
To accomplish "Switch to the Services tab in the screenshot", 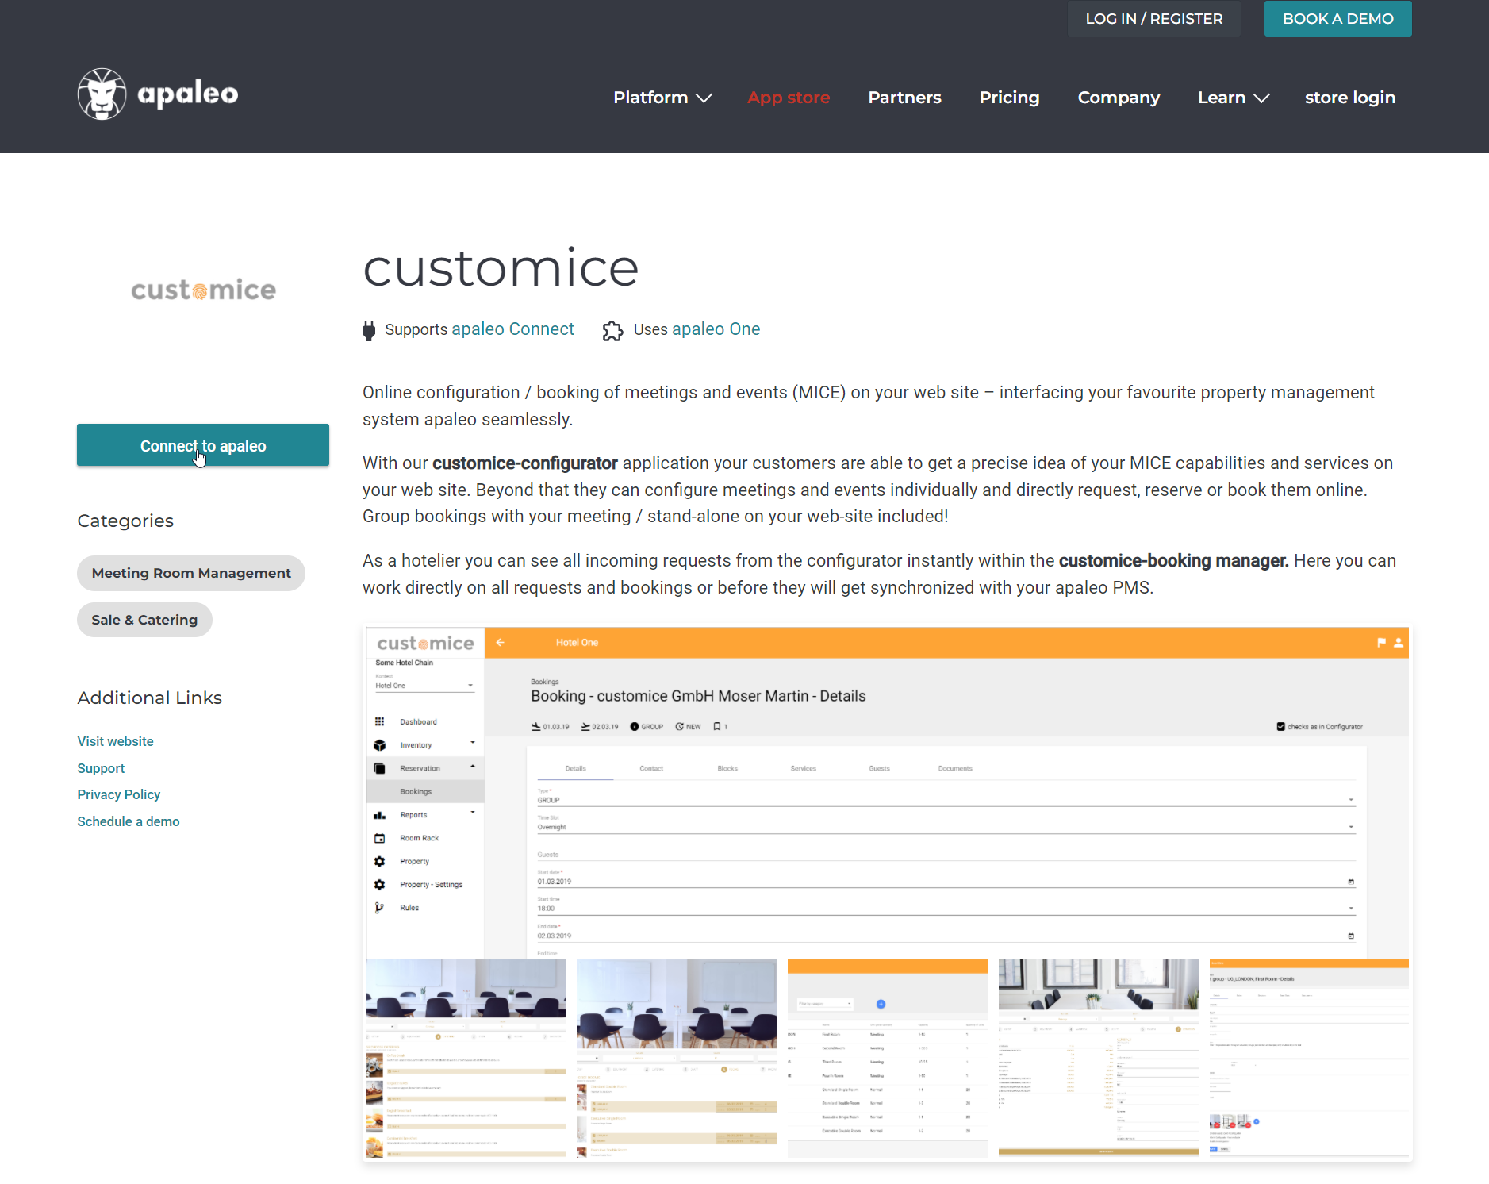I will click(x=804, y=768).
